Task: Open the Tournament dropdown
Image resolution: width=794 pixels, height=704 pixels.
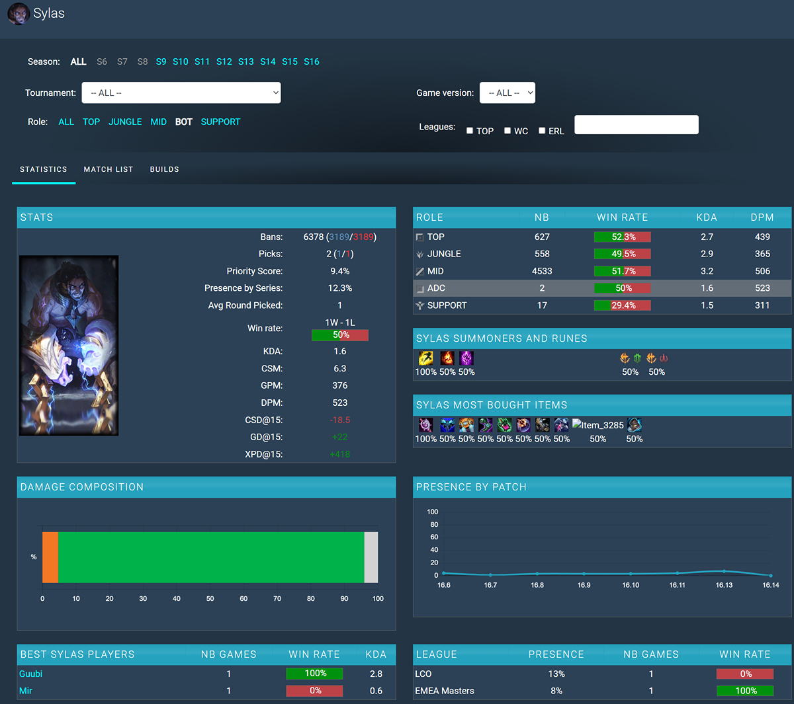Action: [x=181, y=93]
